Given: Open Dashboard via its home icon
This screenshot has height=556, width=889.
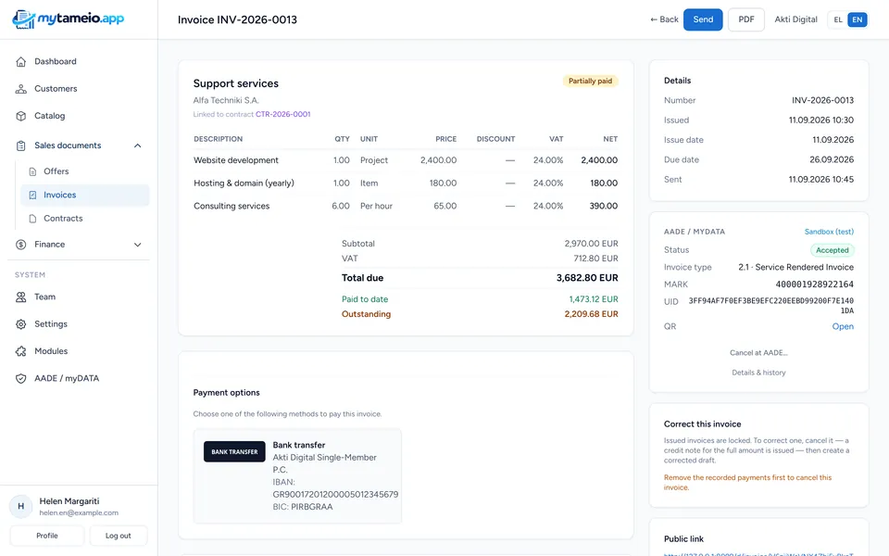Looking at the screenshot, I should 21,61.
